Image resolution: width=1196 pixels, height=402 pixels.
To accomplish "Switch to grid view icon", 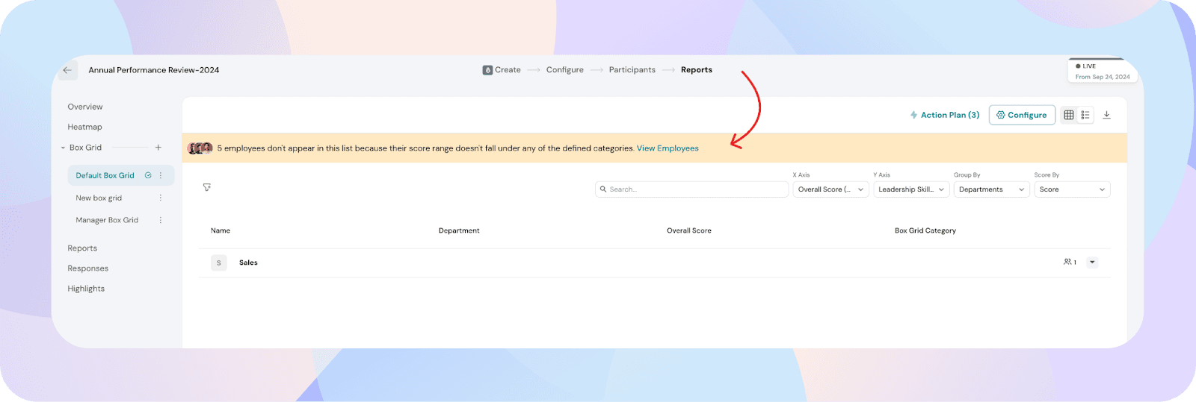I will [1069, 115].
